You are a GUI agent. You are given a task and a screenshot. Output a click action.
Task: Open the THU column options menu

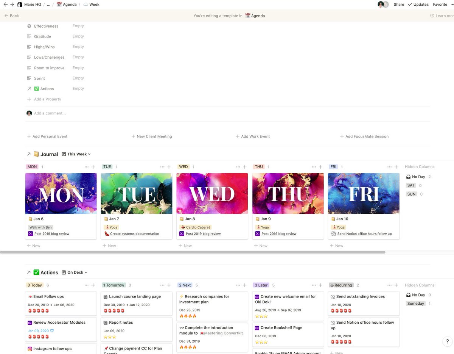pos(314,167)
